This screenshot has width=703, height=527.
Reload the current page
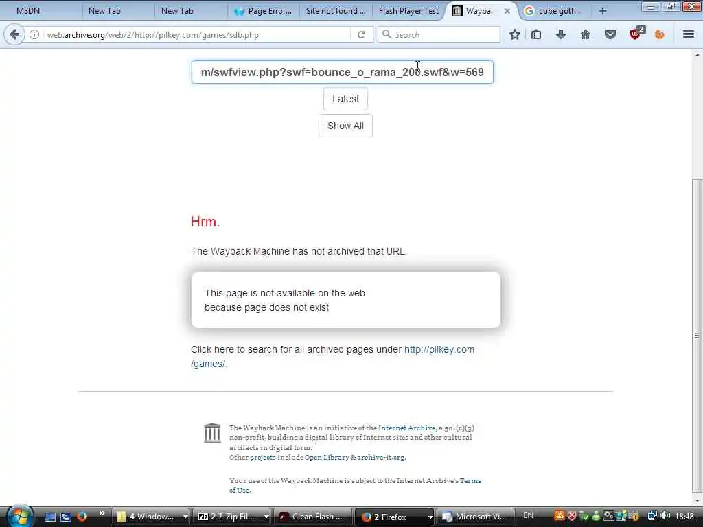(361, 34)
